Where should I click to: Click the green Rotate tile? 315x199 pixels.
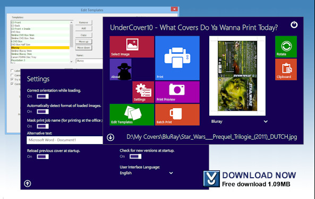coord(286,47)
